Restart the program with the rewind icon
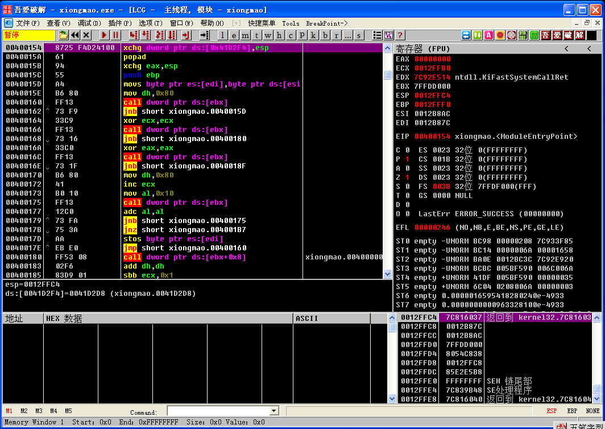The width and height of the screenshot is (605, 429). (x=75, y=35)
